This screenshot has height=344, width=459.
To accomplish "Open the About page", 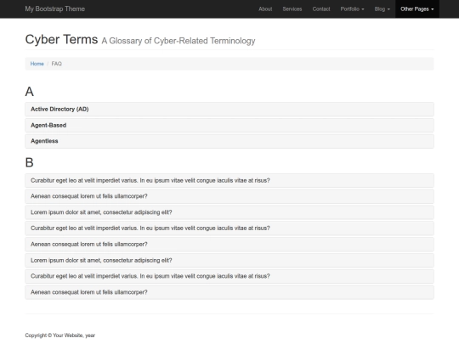I will click(x=265, y=9).
